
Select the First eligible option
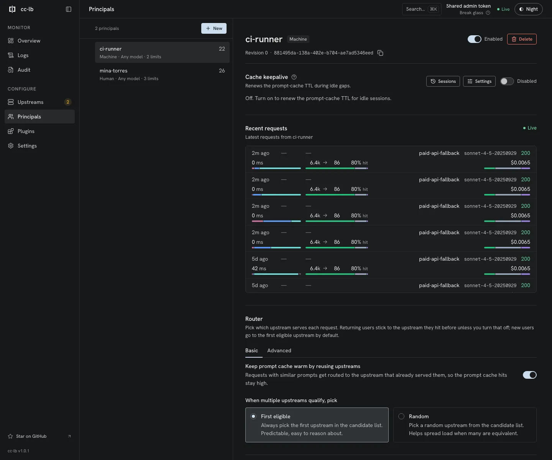[x=317, y=425]
